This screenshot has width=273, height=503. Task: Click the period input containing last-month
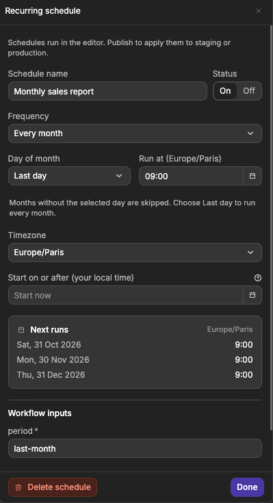pyautogui.click(x=135, y=448)
